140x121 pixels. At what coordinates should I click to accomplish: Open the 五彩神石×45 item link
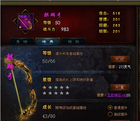tap(117, 95)
